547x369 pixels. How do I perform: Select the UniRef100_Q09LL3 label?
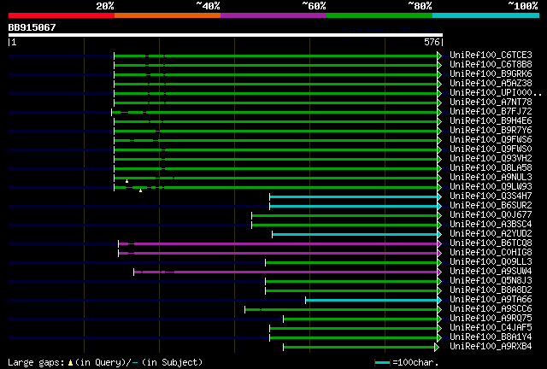click(491, 262)
